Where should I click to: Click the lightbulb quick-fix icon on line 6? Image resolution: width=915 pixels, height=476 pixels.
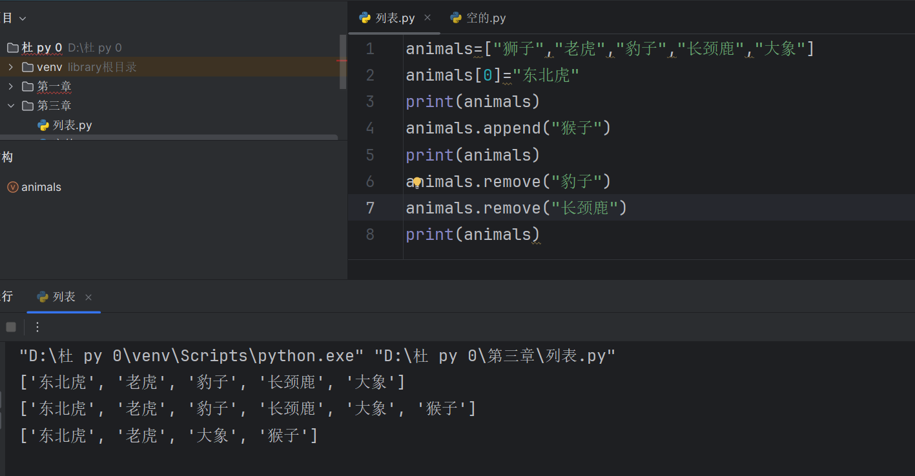click(x=417, y=183)
